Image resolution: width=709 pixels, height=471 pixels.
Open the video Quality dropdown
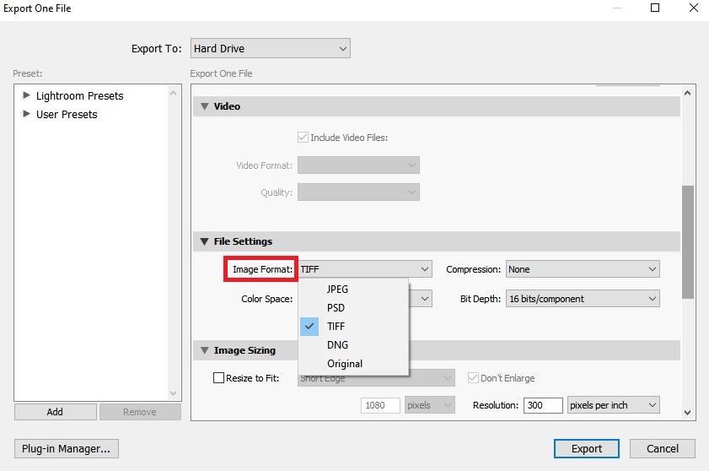[x=358, y=192]
